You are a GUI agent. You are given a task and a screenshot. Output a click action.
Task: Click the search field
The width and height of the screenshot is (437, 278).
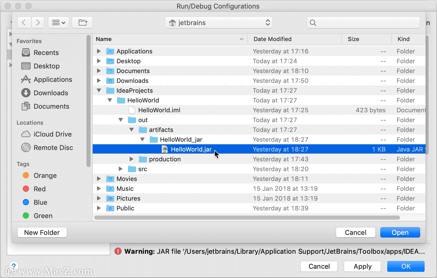[x=363, y=22]
